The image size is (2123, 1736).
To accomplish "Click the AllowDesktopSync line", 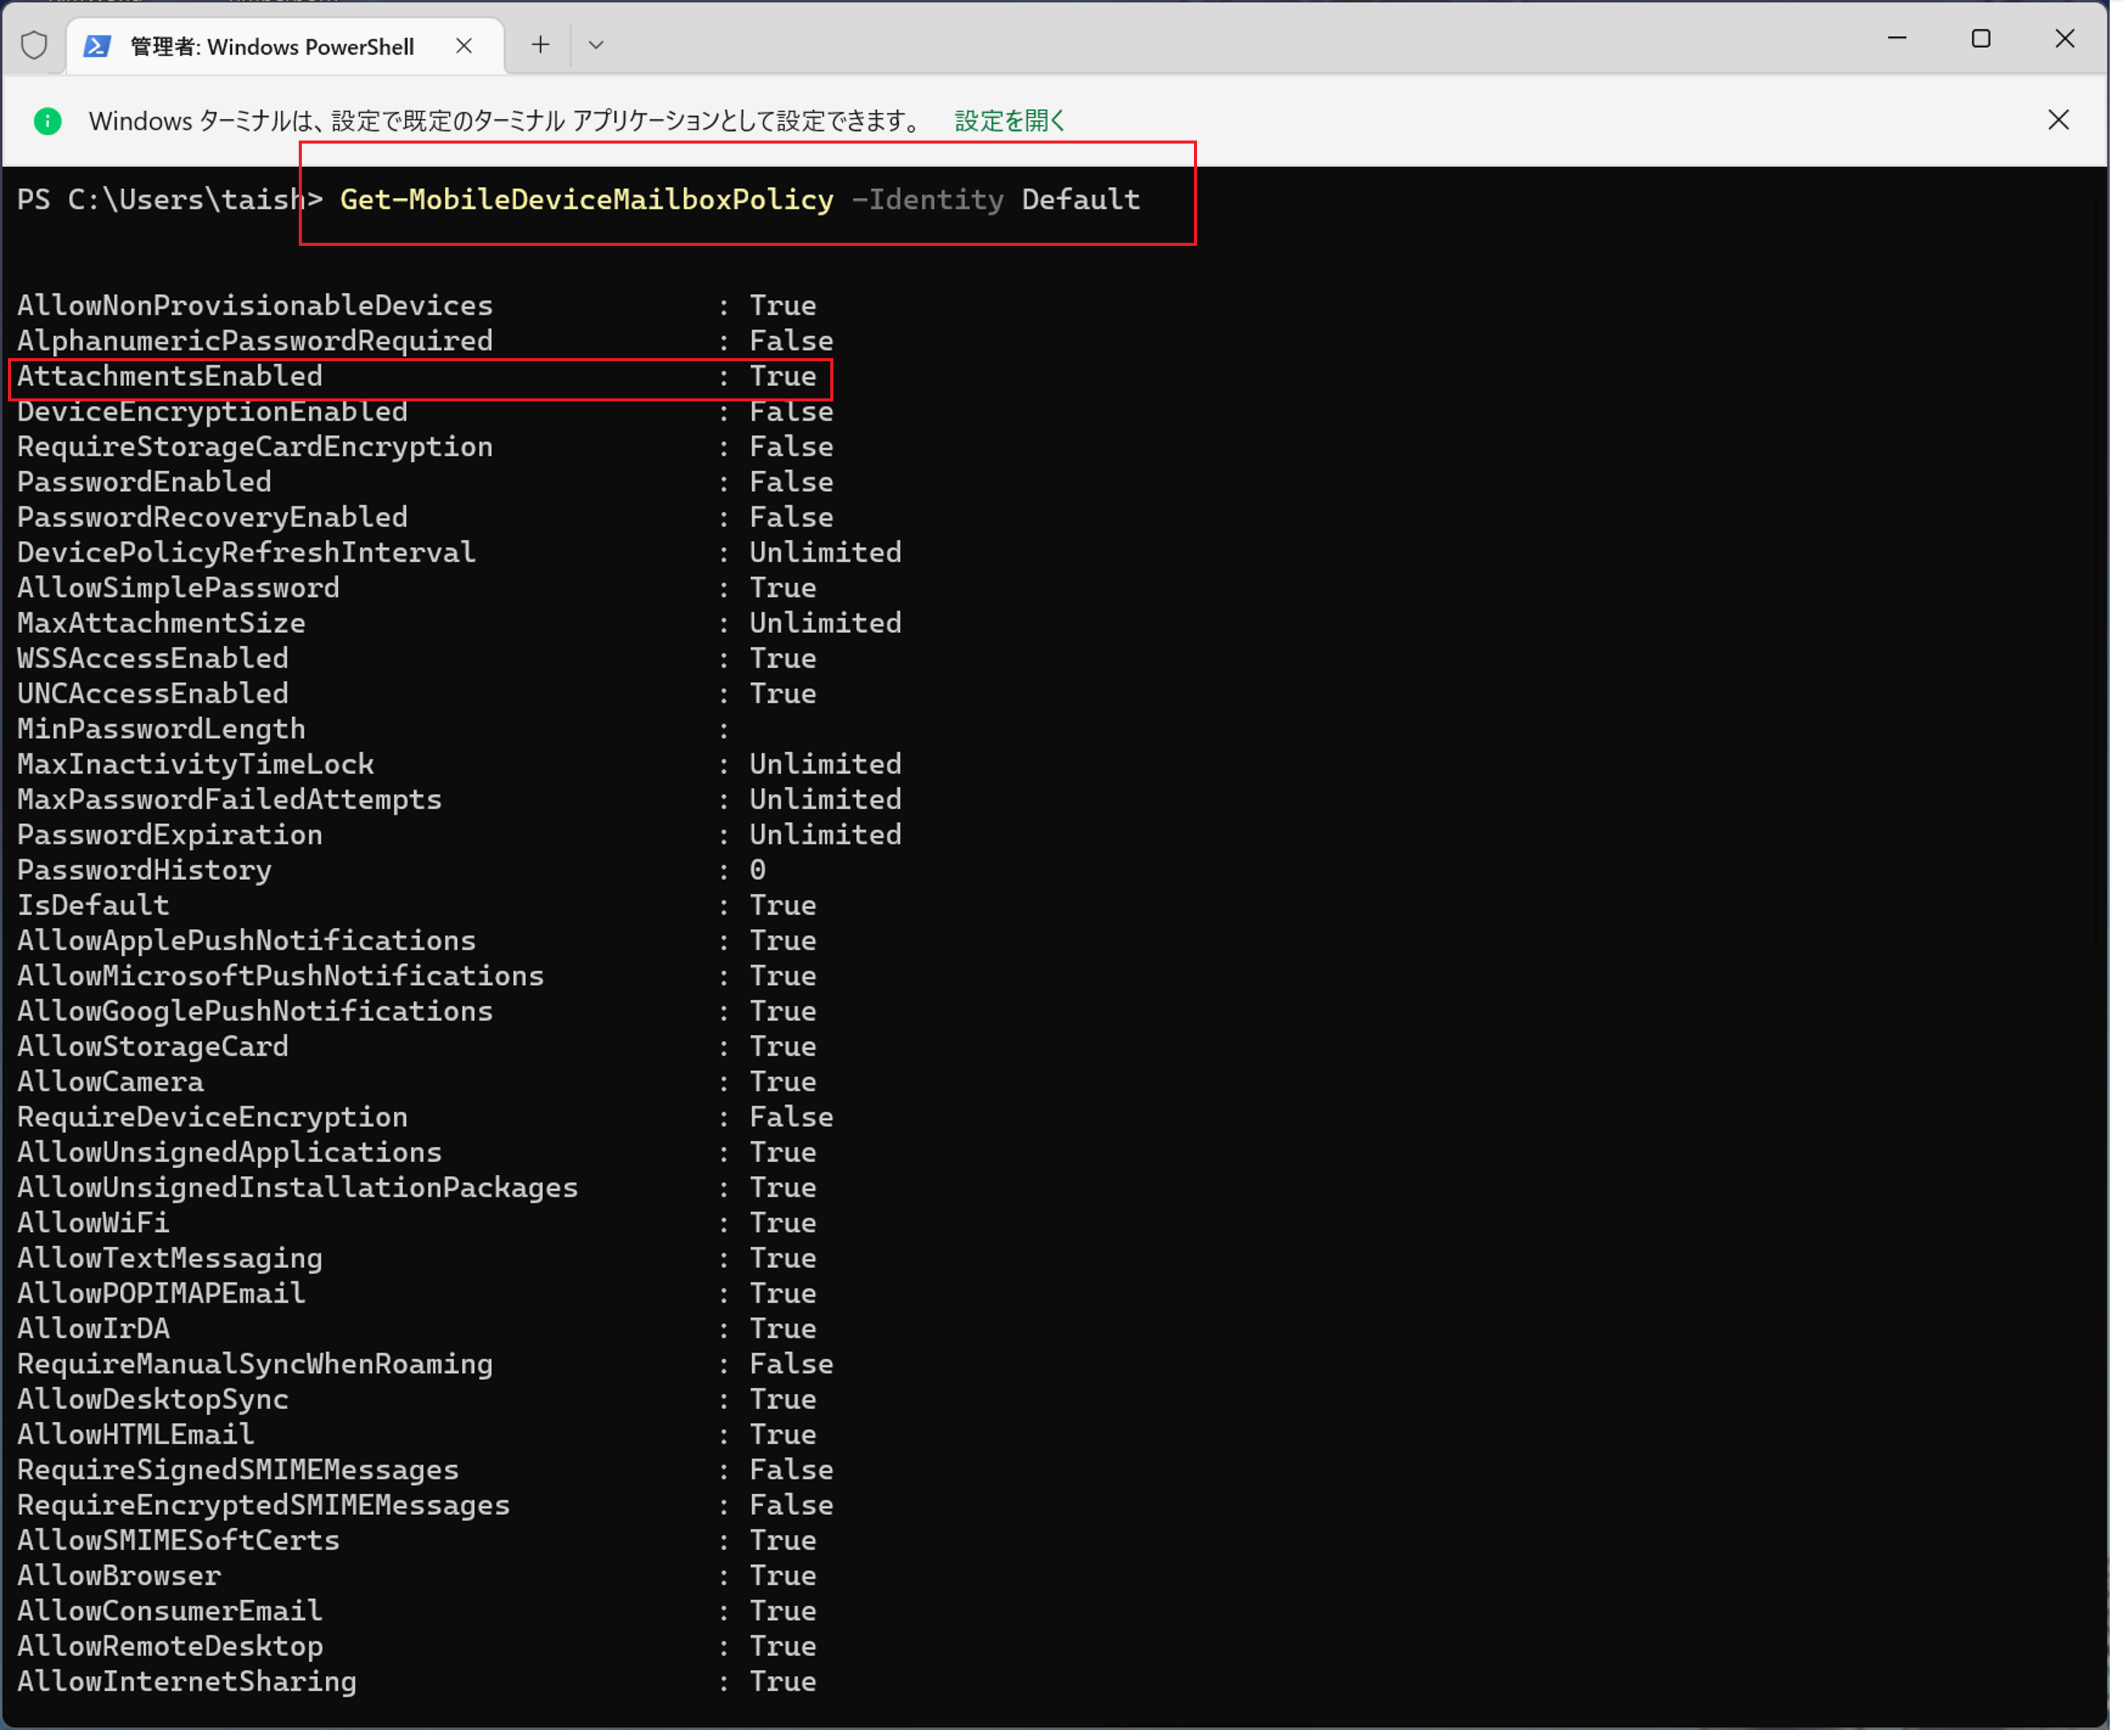I will click(417, 1401).
